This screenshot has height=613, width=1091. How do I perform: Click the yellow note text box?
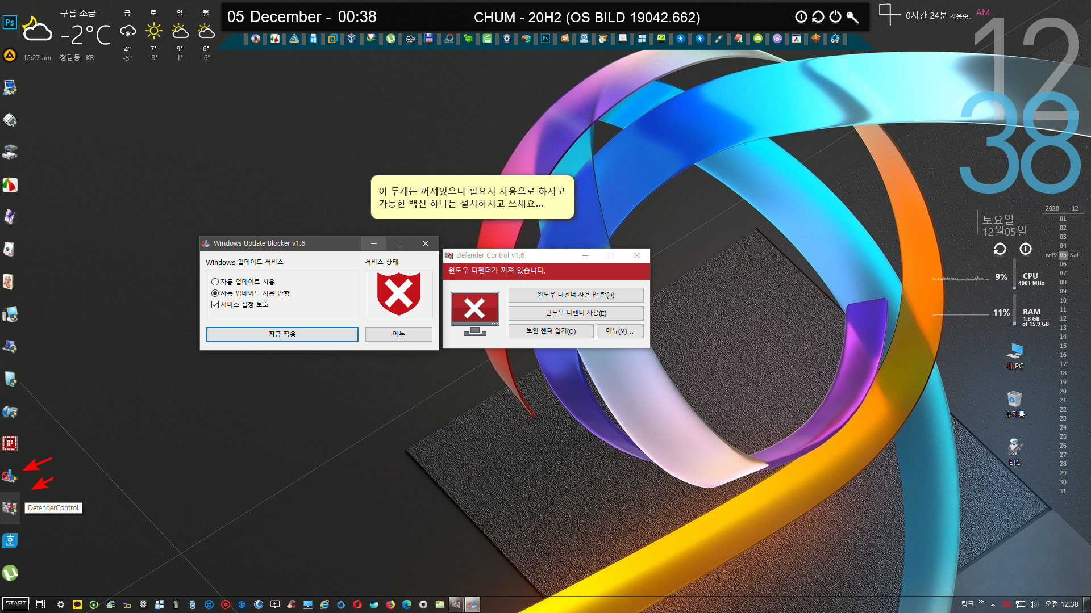click(472, 197)
